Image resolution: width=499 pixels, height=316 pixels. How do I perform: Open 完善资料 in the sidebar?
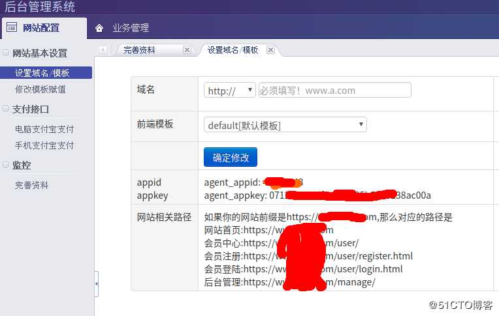pyautogui.click(x=31, y=185)
